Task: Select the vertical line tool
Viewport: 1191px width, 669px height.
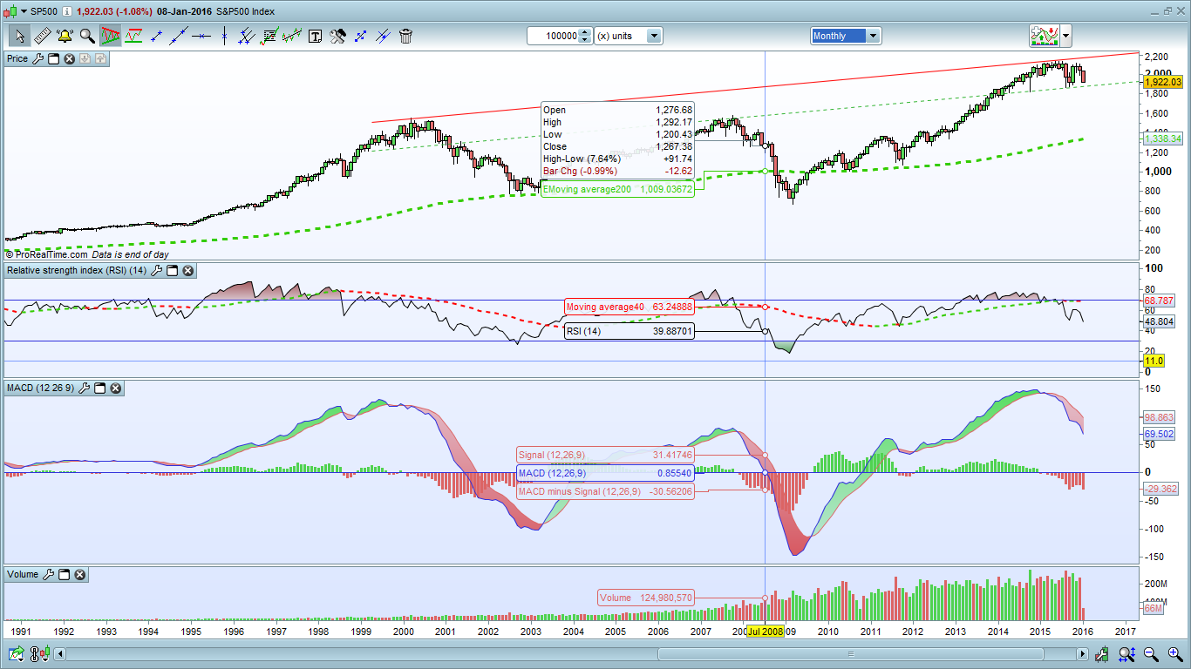Action: (225, 36)
